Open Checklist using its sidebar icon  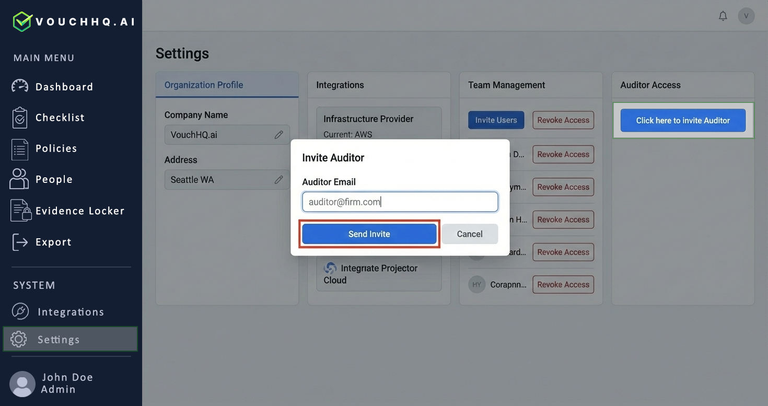pyautogui.click(x=19, y=117)
